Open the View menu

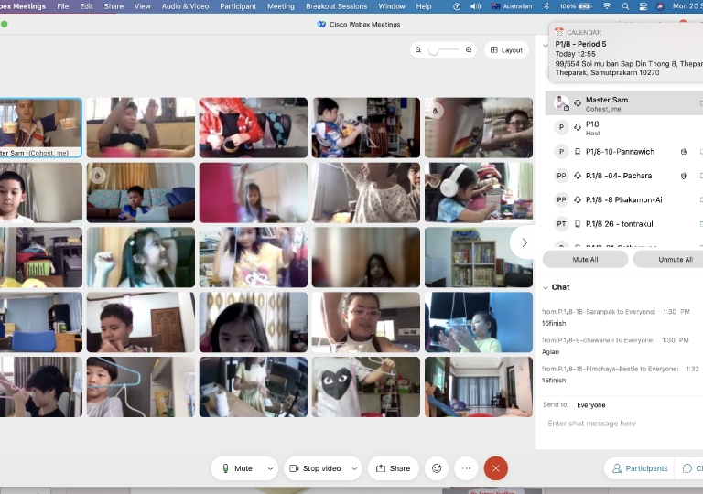(143, 6)
